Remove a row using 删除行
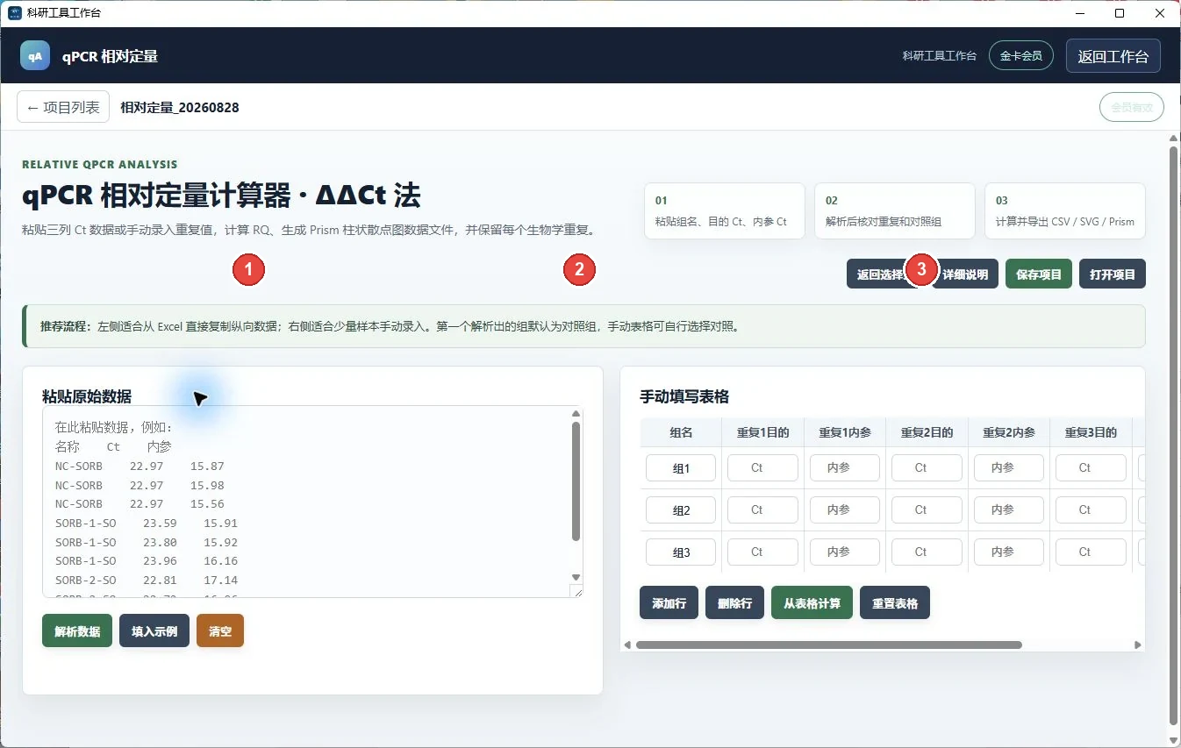This screenshot has height=748, width=1181. click(x=735, y=602)
